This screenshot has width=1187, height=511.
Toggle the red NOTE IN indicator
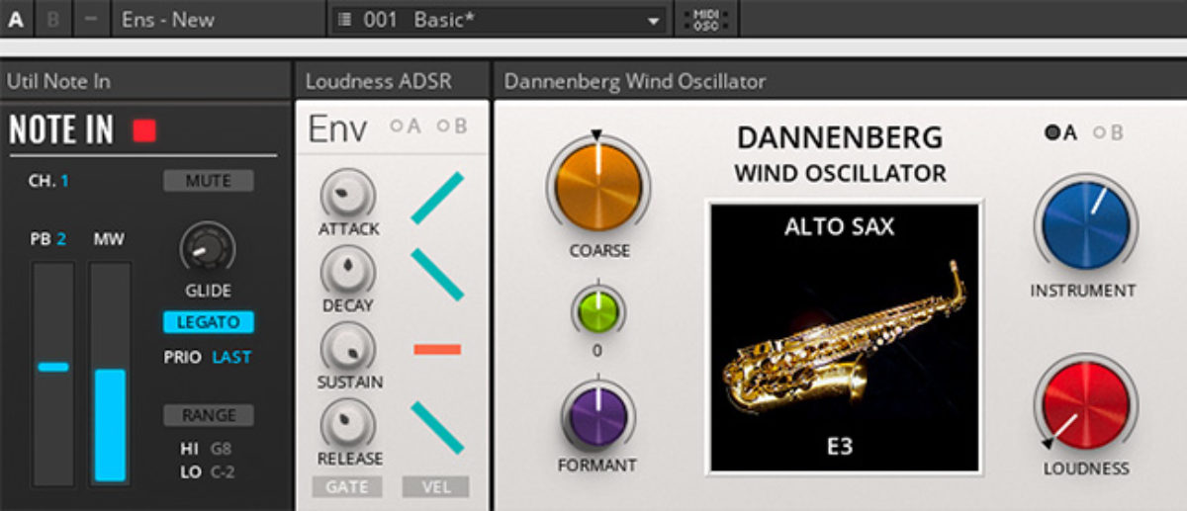[x=145, y=129]
